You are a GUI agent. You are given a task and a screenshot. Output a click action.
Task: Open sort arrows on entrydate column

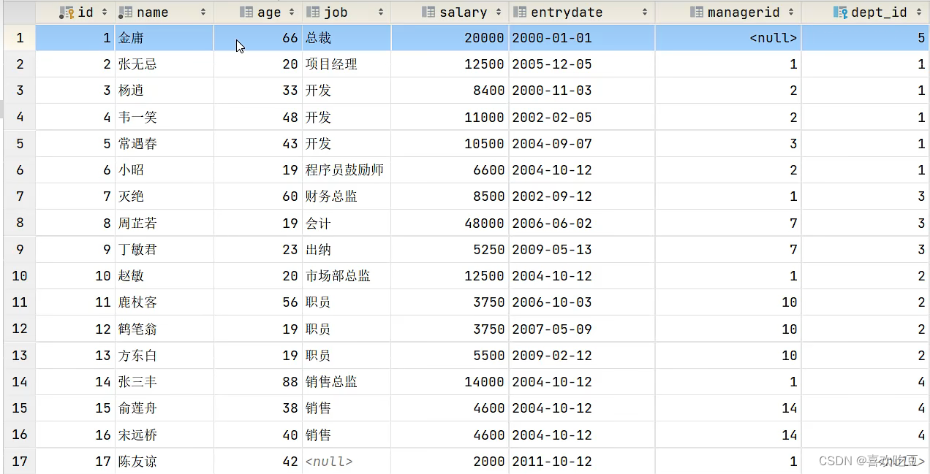[x=644, y=12]
